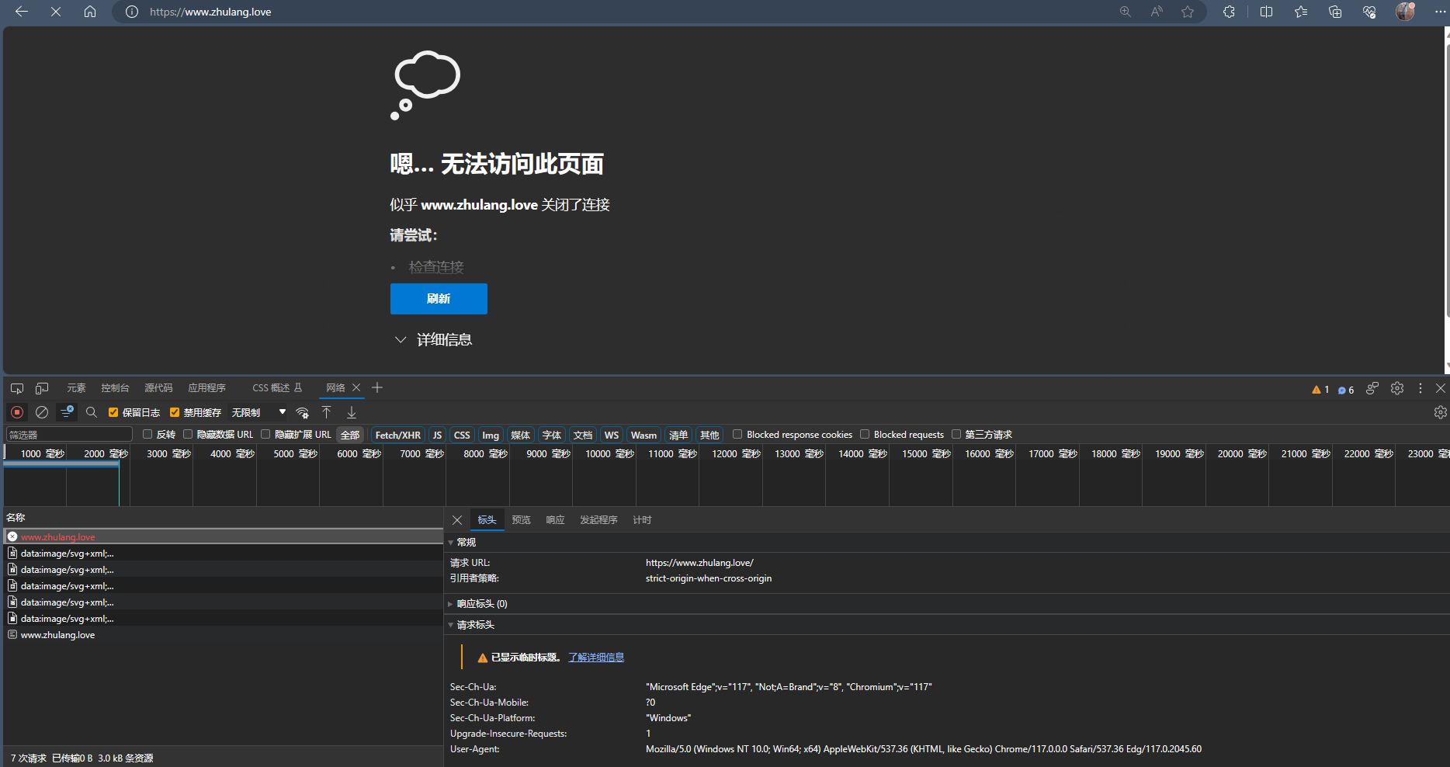Image resolution: width=1450 pixels, height=767 pixels.
Task: Clear network log icon
Action: click(x=42, y=412)
